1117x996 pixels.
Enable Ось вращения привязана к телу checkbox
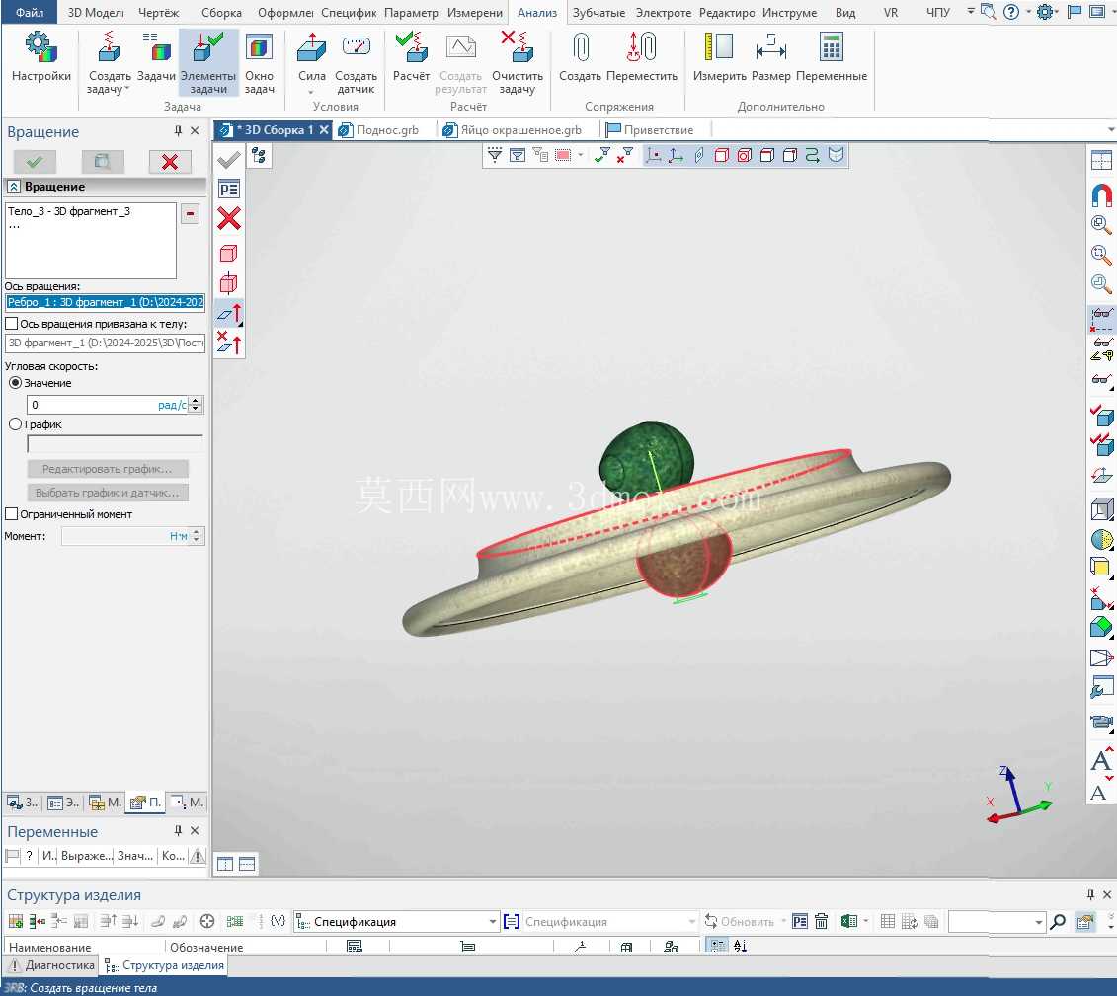[x=12, y=323]
